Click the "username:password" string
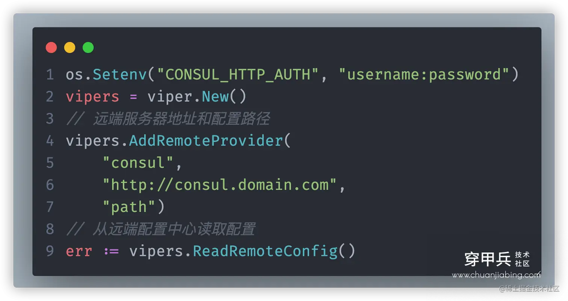Viewport: 568px width, 301px height. coord(424,75)
